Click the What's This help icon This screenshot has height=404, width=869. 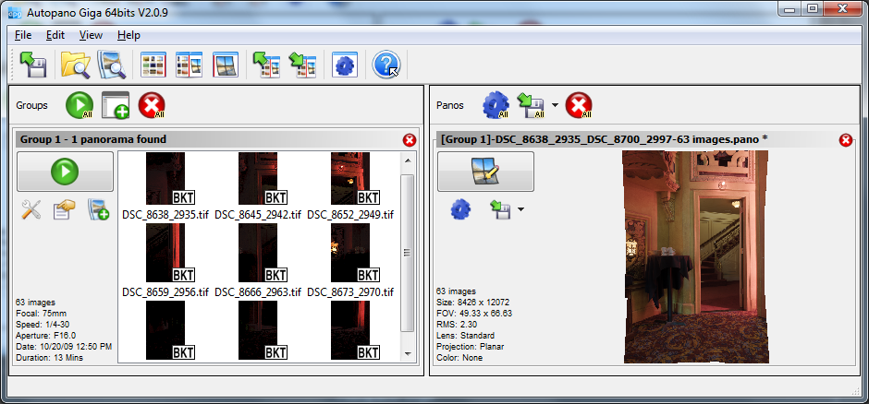point(386,65)
